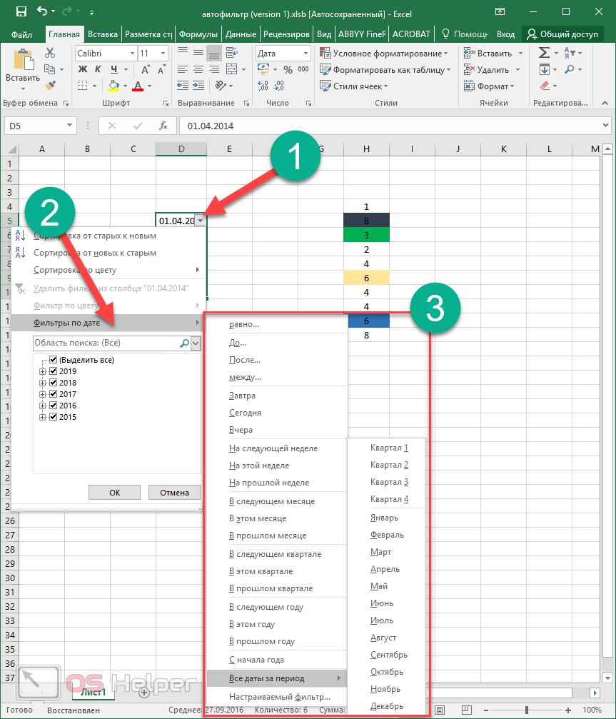Click the Save icon in the title bar
The height and width of the screenshot is (719, 616).
pyautogui.click(x=21, y=12)
